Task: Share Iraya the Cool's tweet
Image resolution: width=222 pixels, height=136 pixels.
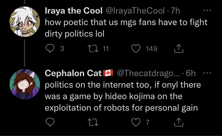Action: pos(179,48)
